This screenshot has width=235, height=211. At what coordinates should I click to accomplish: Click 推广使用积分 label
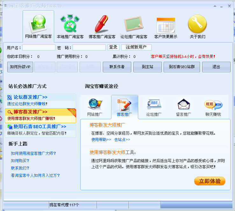(x=70, y=57)
